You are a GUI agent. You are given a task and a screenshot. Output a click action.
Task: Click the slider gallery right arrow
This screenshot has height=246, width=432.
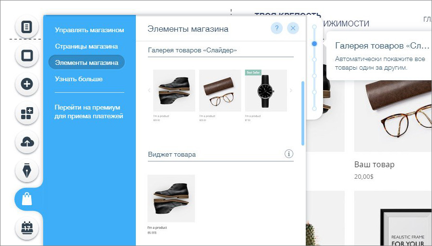[291, 90]
